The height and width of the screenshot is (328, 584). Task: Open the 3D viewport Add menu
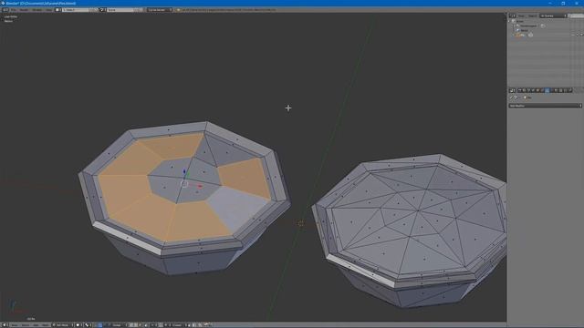tap(36, 324)
